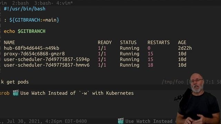
Task: Click the AGE column header
Action: pyautogui.click(x=182, y=42)
